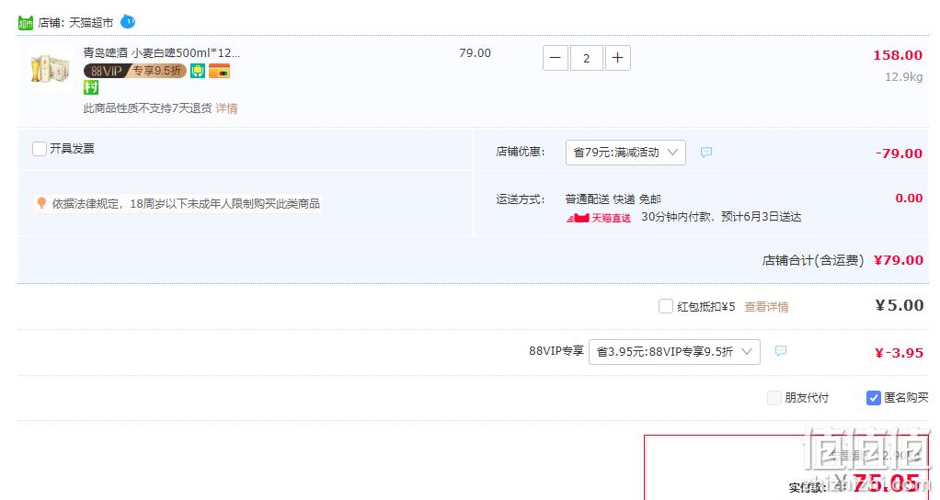
Task: Click the 天猫直送 delivery badge
Action: click(599, 217)
